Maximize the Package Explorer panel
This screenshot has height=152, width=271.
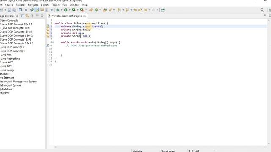point(42,16)
